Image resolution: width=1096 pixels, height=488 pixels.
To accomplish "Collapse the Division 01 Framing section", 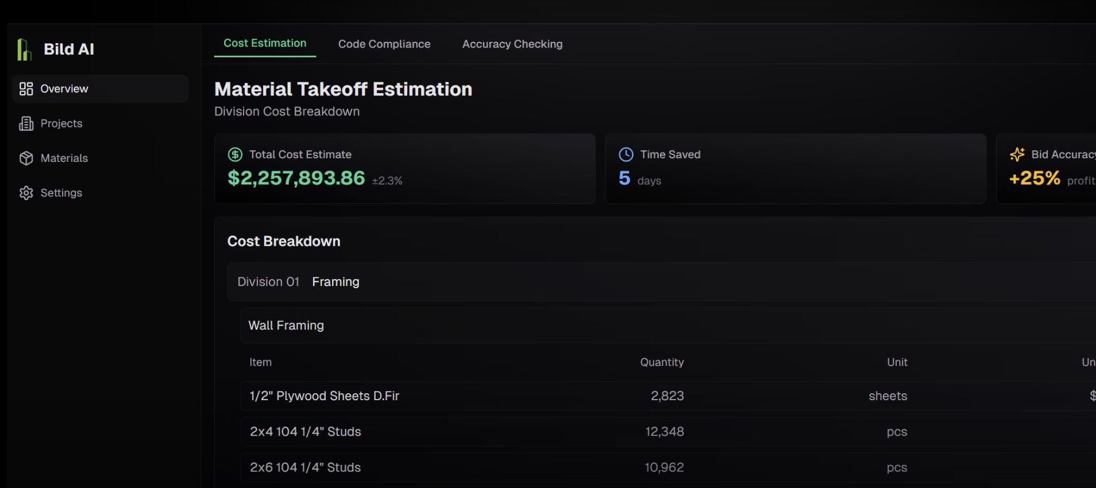I will click(661, 282).
